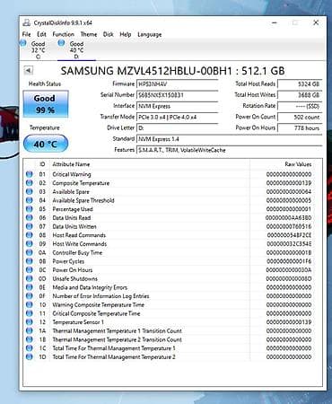The image size is (332, 404).
Task: Click status icon for Unsafe Shutdowns row
Action: (29, 278)
